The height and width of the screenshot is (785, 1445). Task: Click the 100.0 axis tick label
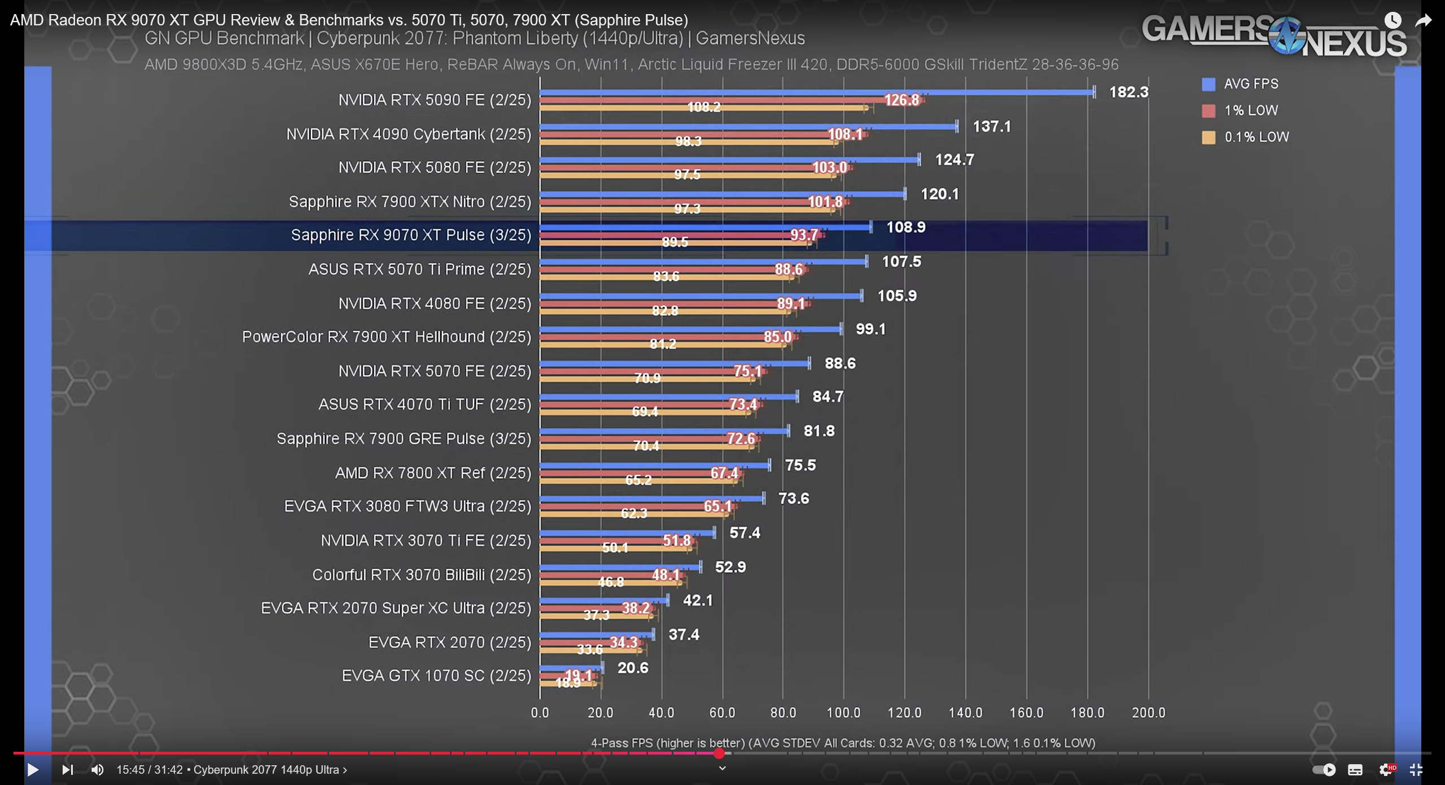point(844,713)
